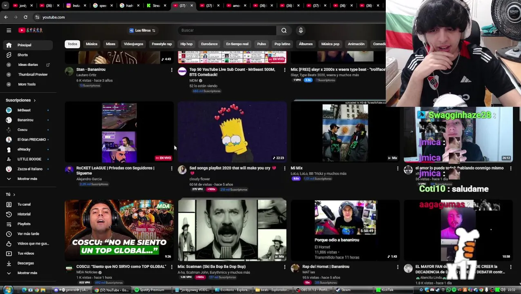The image size is (521, 294).
Task: Select the En tiempo real chip
Action: pyautogui.click(x=237, y=44)
